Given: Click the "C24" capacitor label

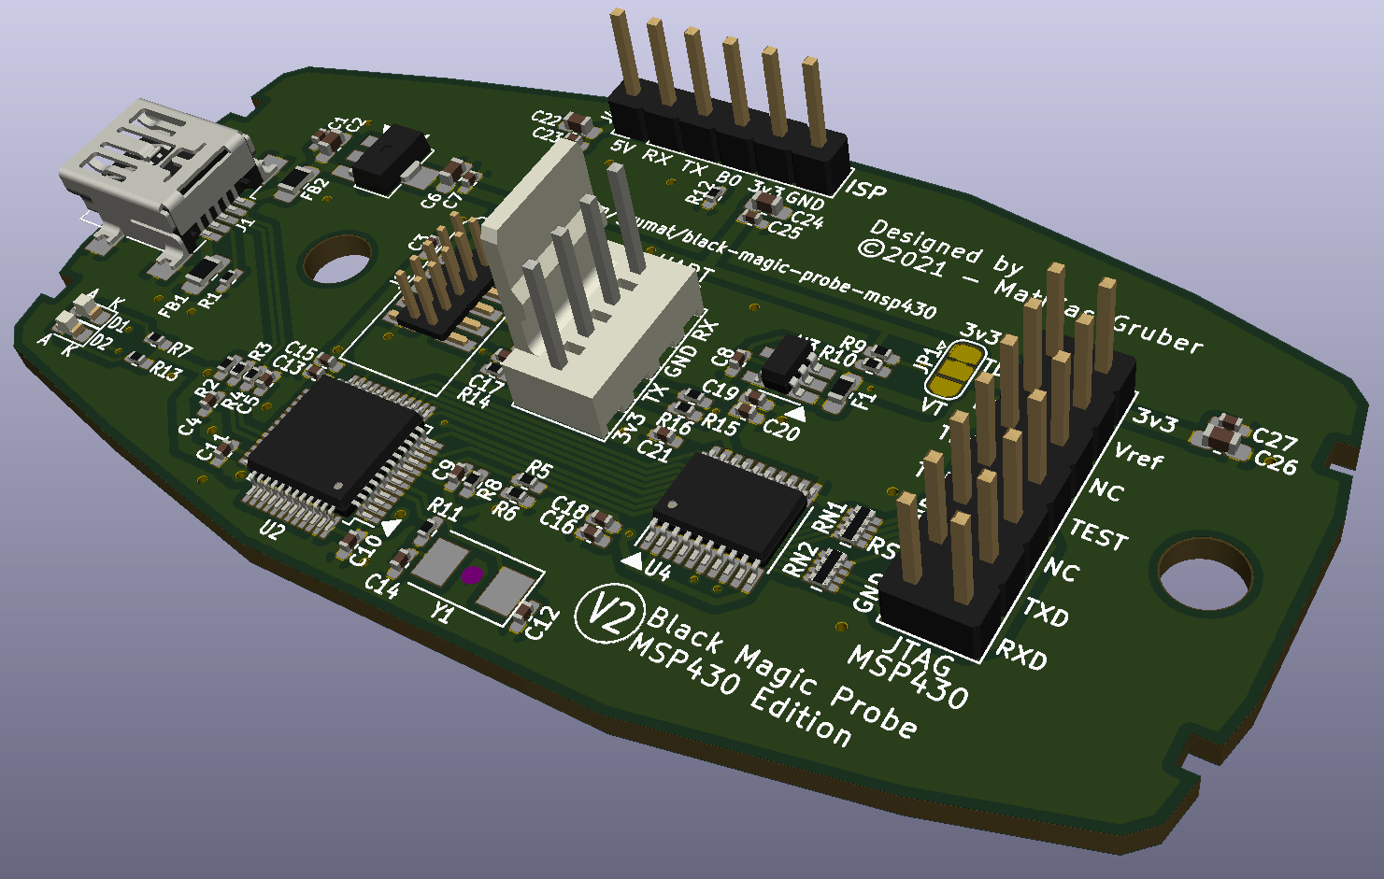Looking at the screenshot, I should [806, 220].
